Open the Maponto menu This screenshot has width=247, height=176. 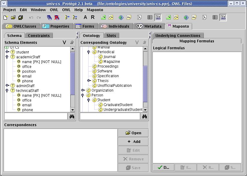coord(95,10)
